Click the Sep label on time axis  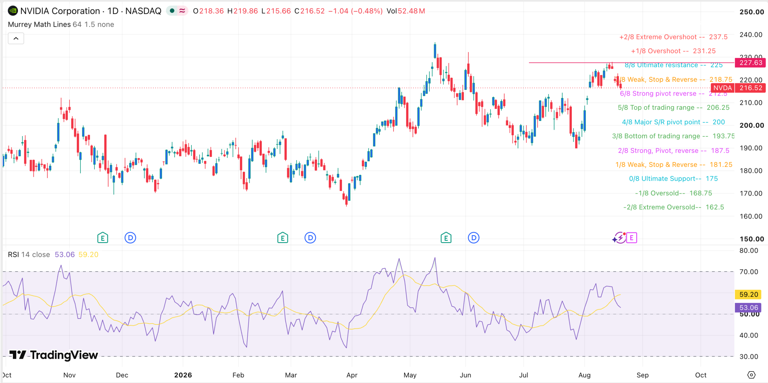(643, 375)
